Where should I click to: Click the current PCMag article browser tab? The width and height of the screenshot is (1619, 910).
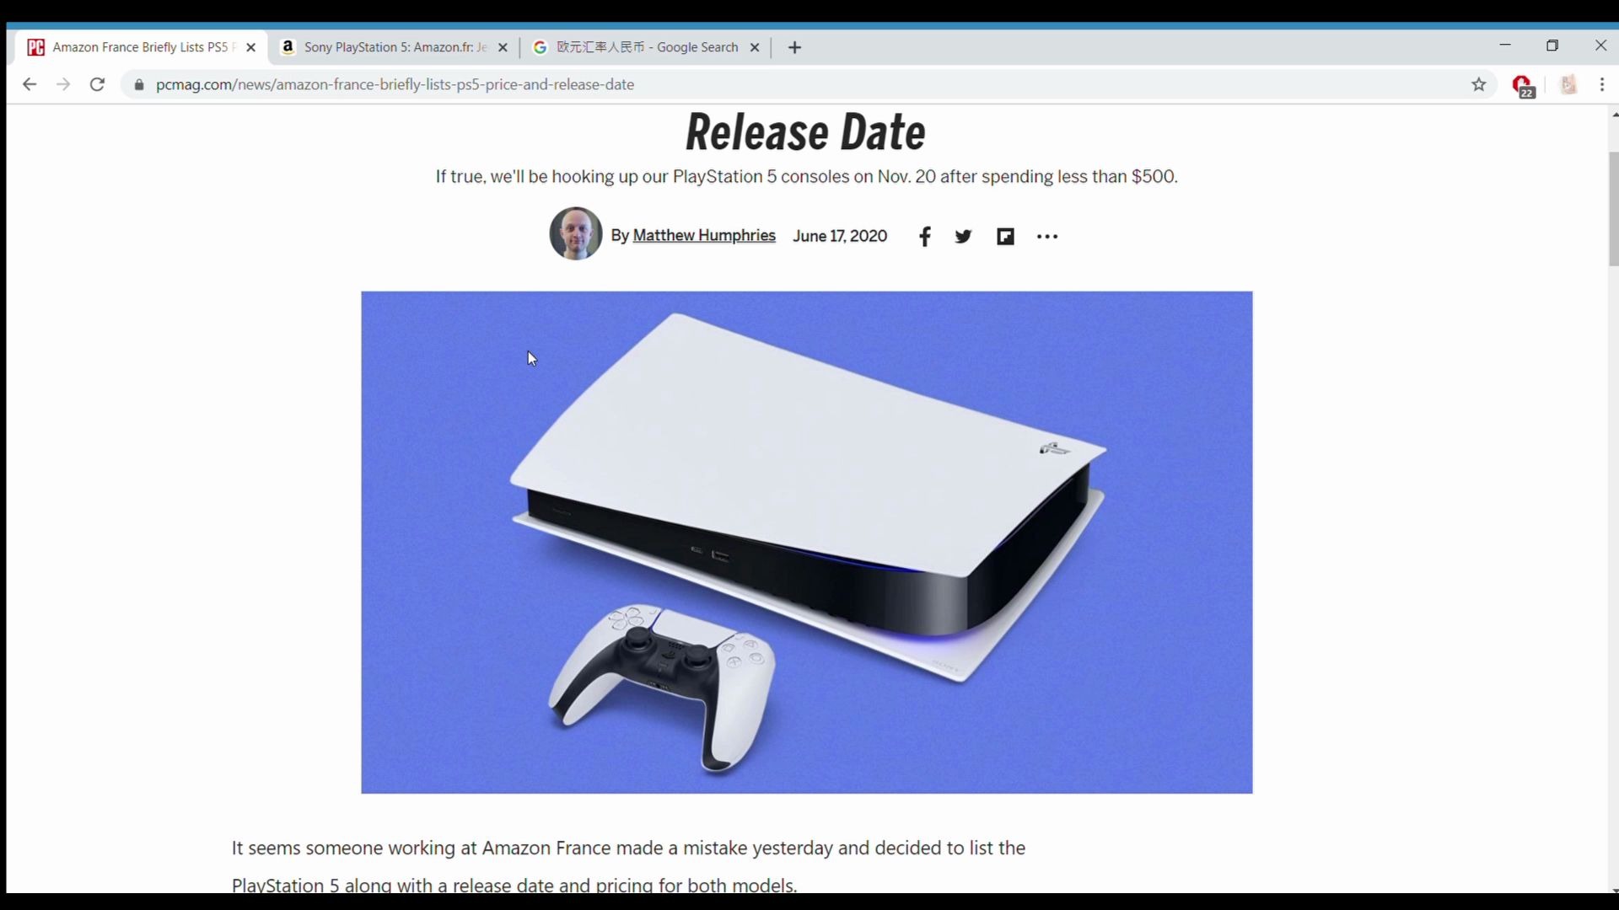(140, 46)
